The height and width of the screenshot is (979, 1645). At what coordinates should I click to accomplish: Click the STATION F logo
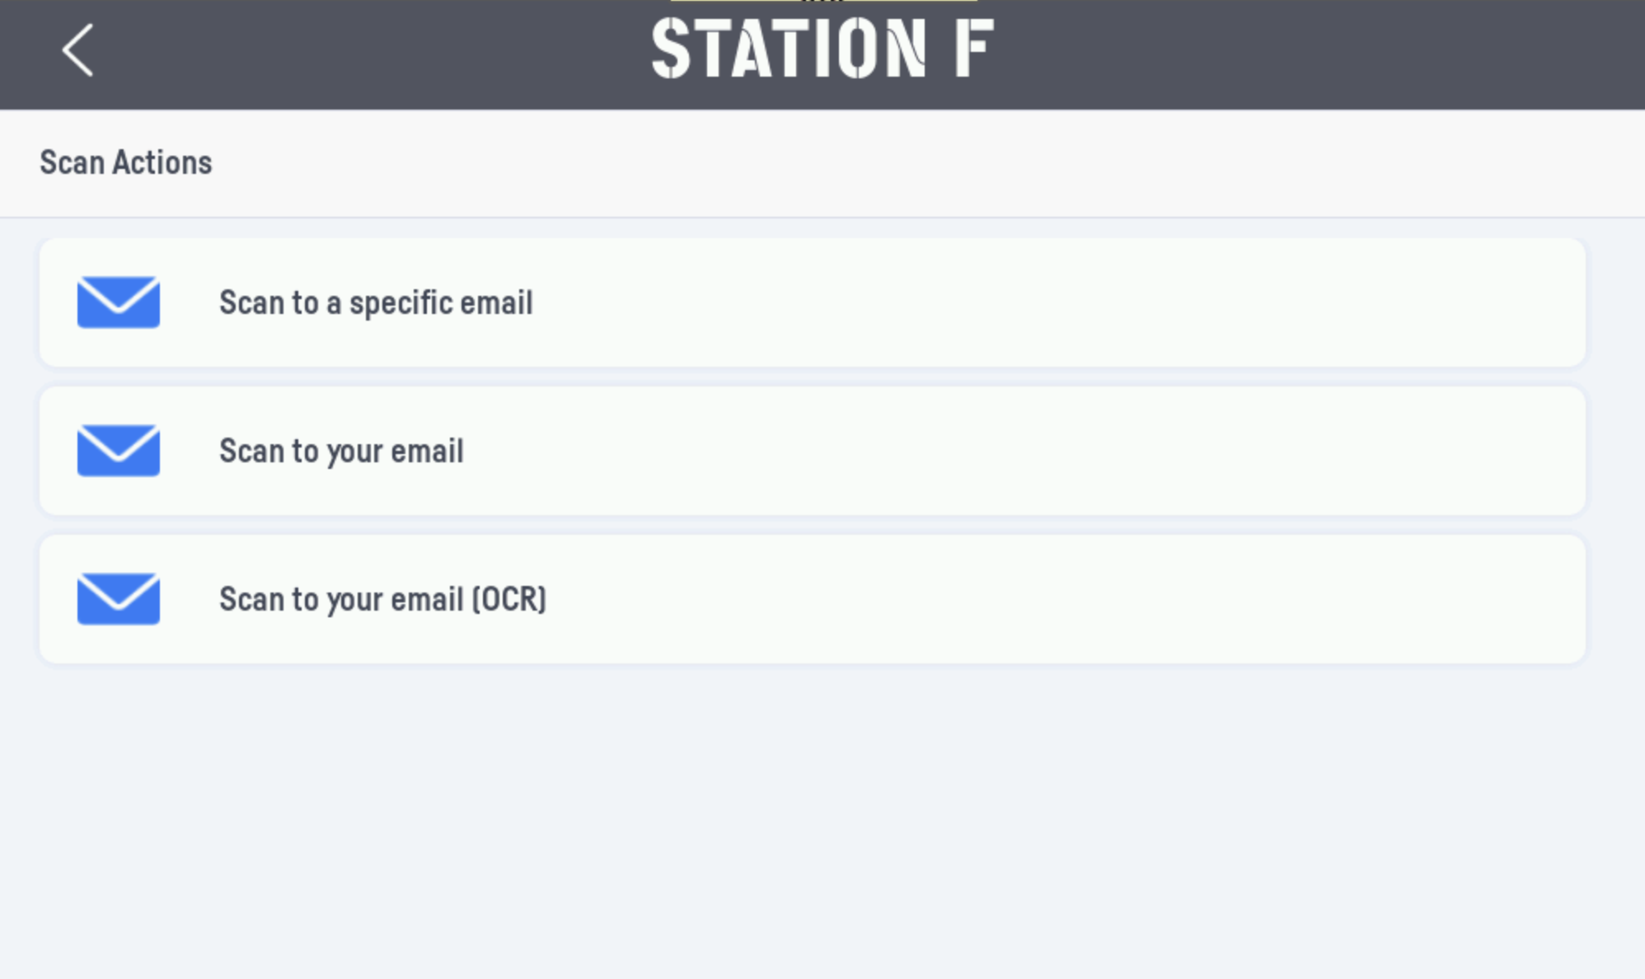click(823, 49)
